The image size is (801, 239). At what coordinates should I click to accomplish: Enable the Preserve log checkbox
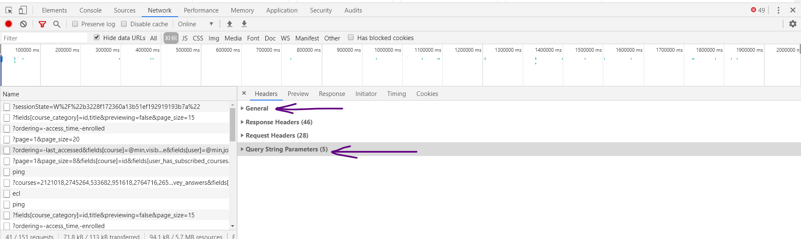tap(75, 24)
